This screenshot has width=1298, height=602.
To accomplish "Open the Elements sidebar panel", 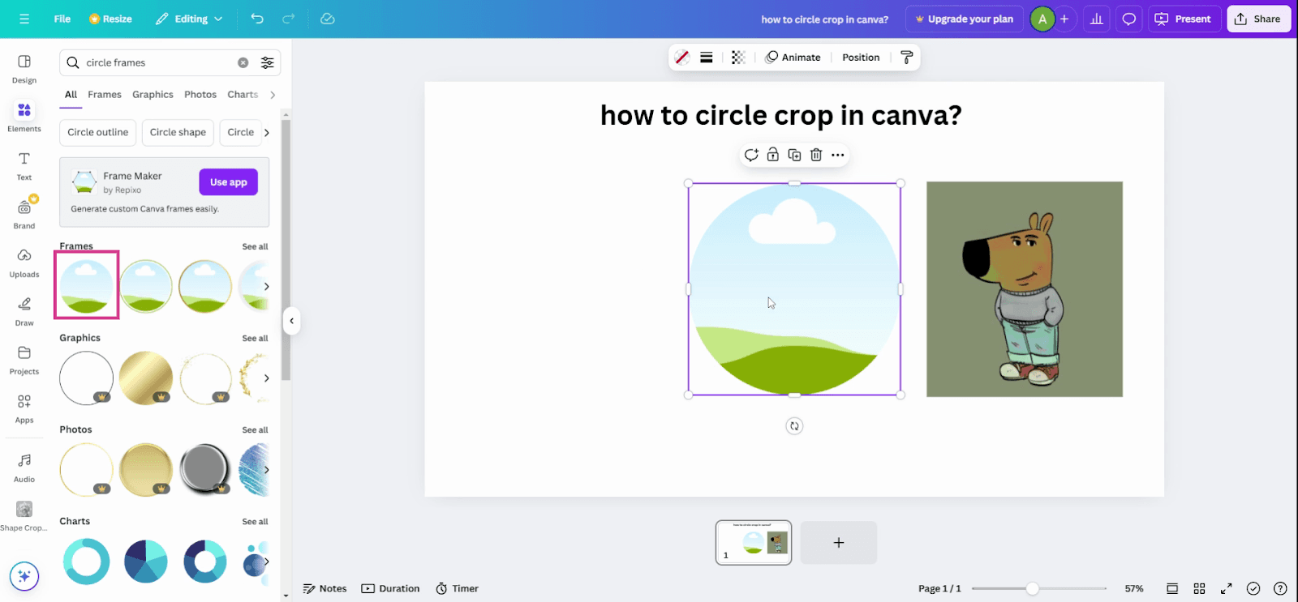I will click(24, 117).
